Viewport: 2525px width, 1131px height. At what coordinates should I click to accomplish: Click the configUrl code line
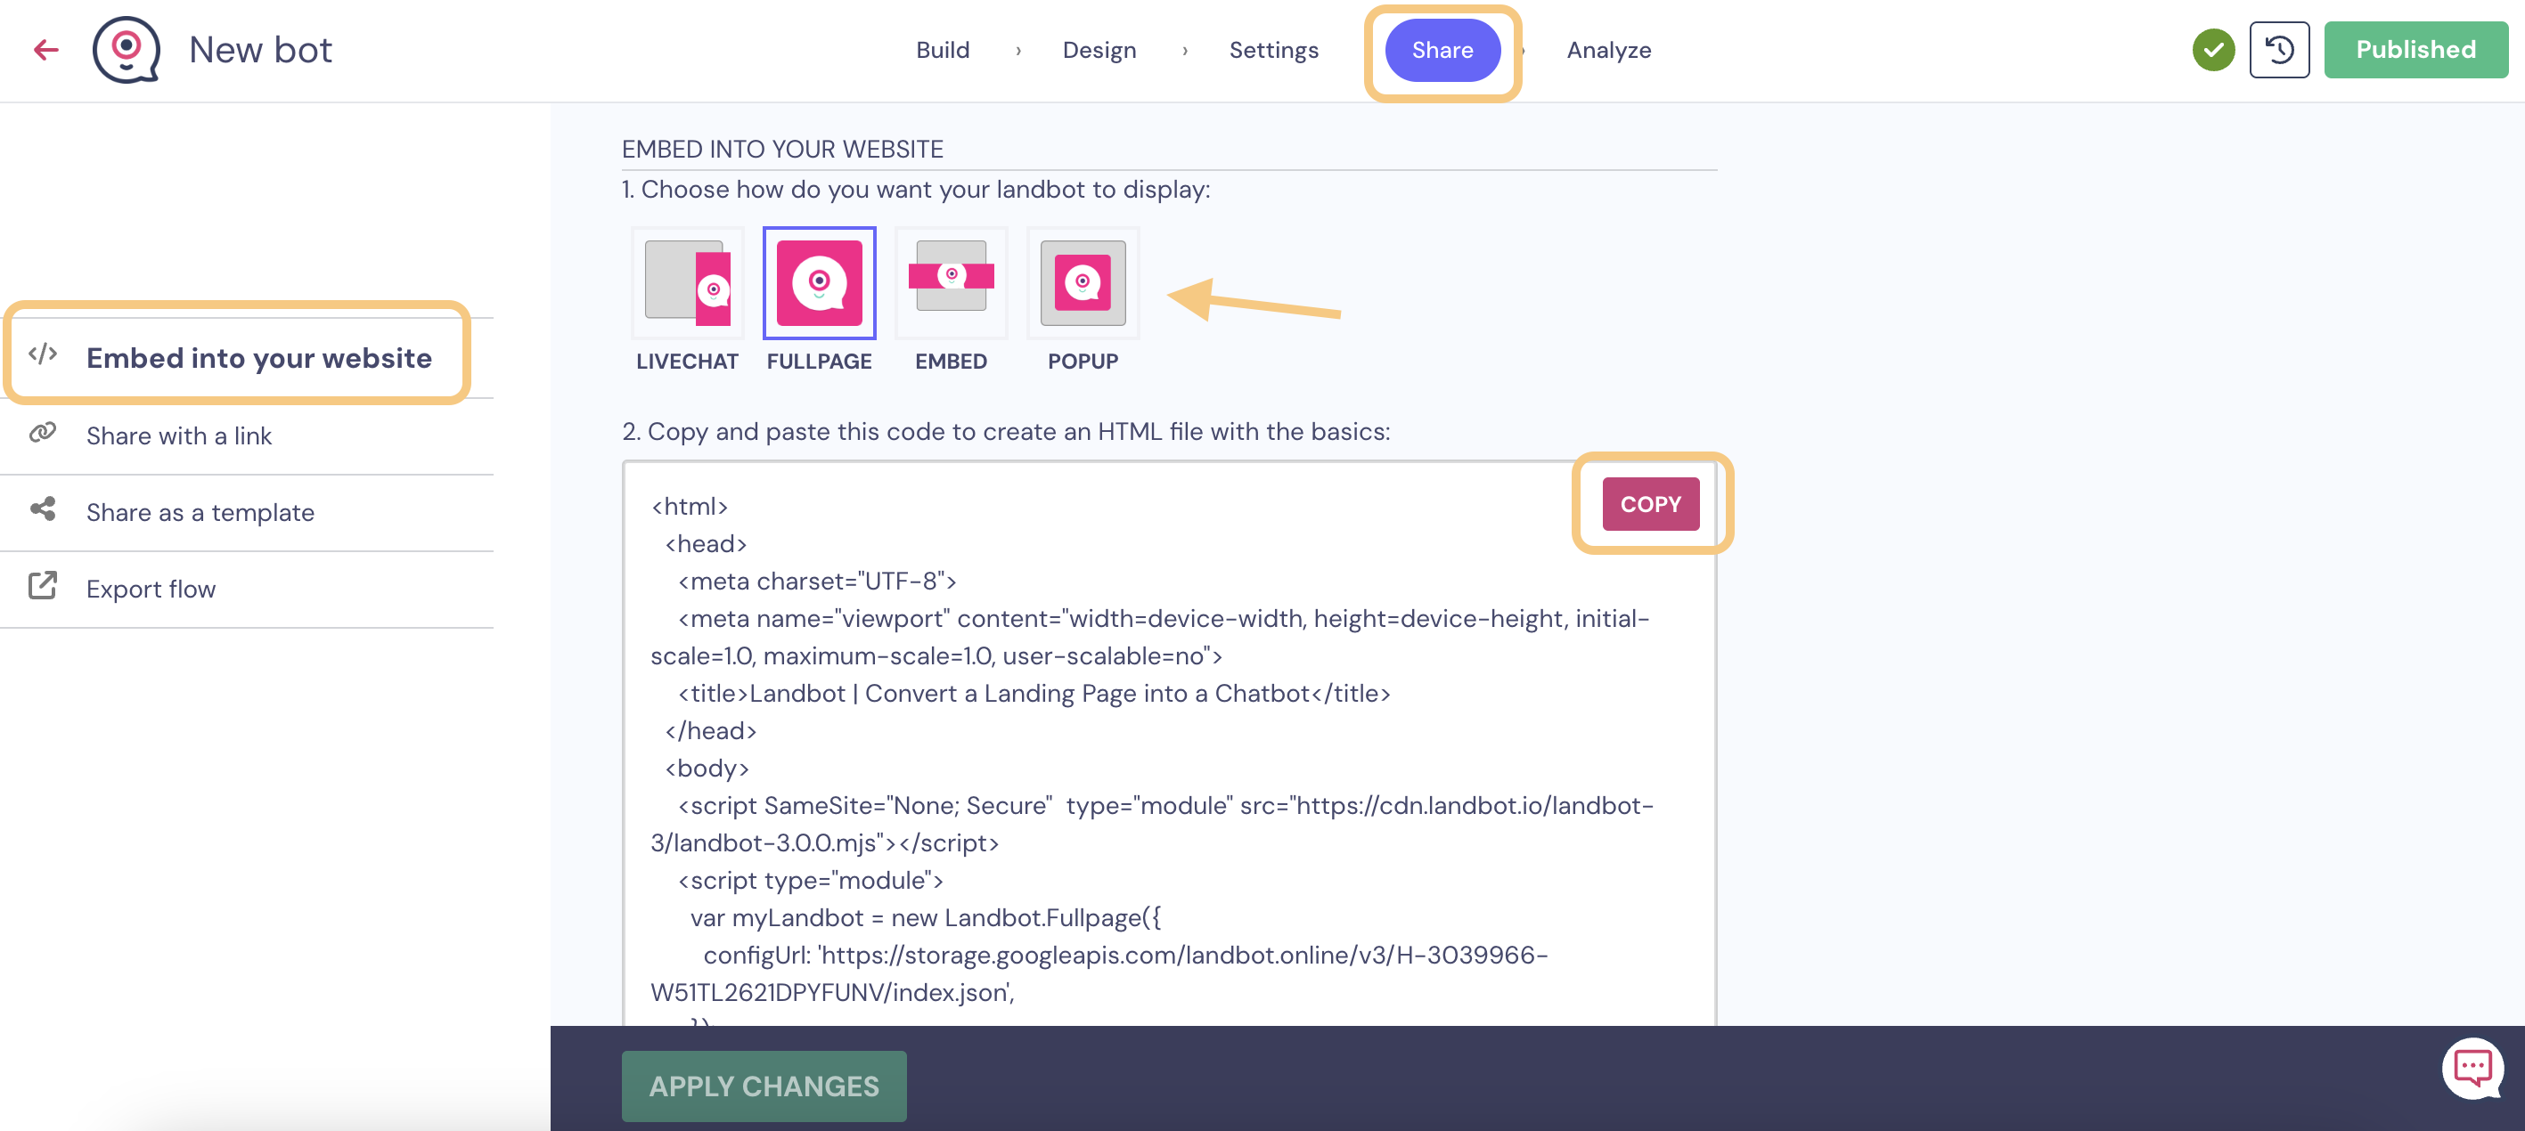[1099, 973]
